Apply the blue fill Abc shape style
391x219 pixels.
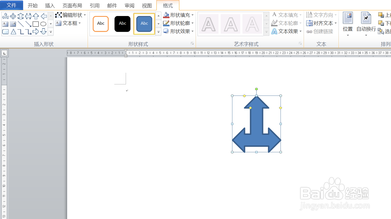click(144, 24)
